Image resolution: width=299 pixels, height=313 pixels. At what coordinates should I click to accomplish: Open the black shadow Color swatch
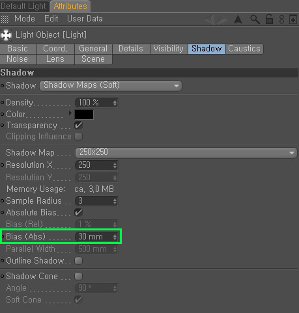(84, 115)
